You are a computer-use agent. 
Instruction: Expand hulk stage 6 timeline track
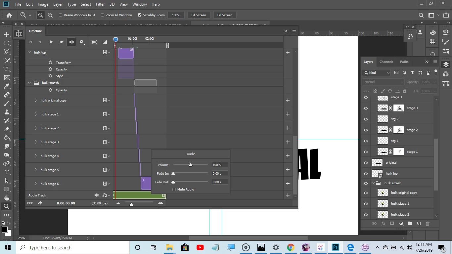click(36, 184)
